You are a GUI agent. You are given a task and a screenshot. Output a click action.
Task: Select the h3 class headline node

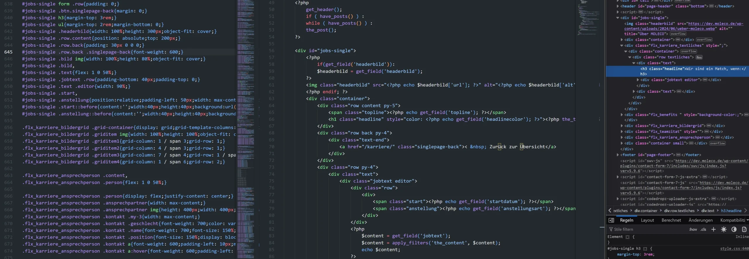(x=677, y=71)
